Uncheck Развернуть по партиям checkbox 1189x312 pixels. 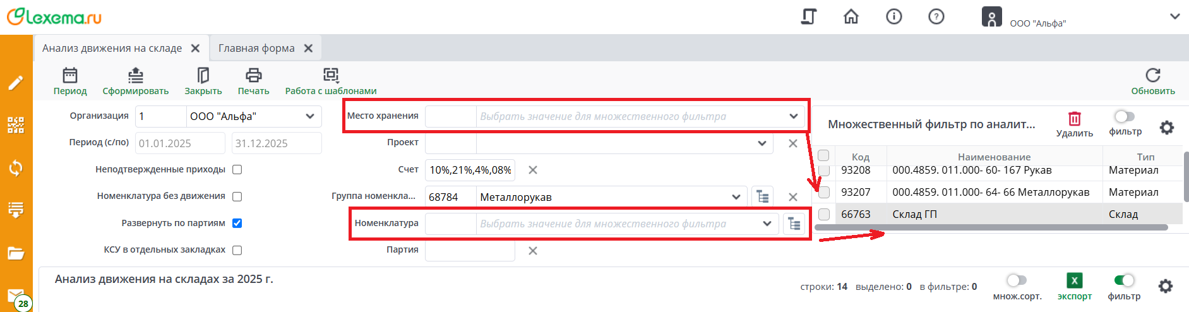[x=237, y=223]
